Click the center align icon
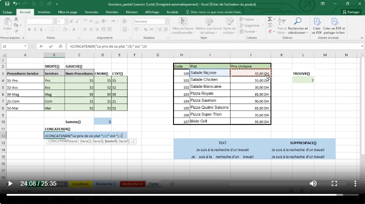The height and width of the screenshot is (204, 365). tap(91, 29)
